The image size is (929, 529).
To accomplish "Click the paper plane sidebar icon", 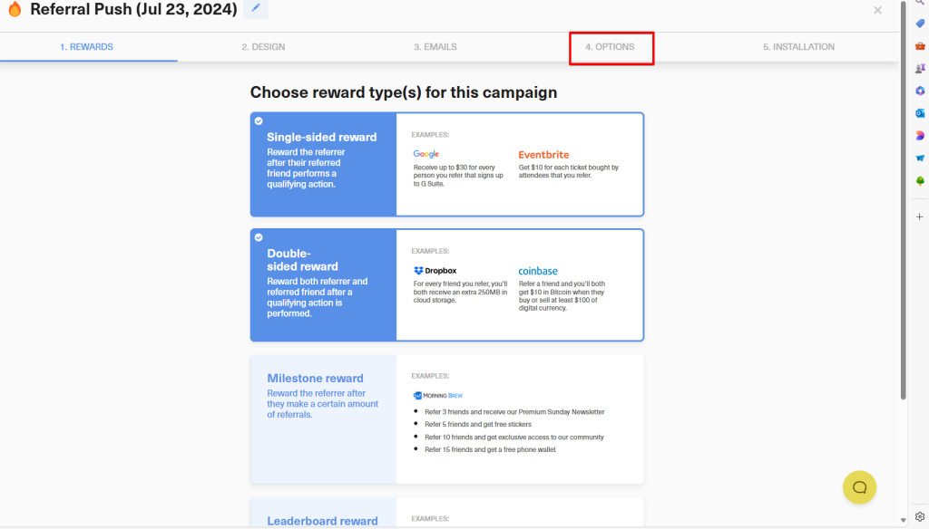I will click(920, 158).
